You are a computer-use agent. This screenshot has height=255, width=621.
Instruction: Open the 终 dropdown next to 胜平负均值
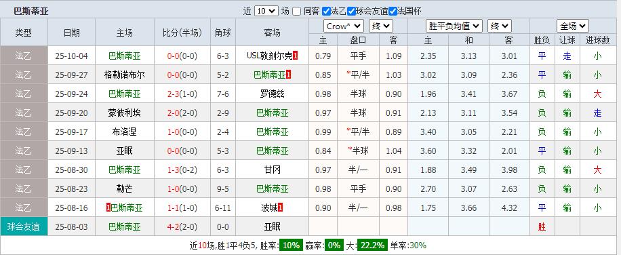500,26
